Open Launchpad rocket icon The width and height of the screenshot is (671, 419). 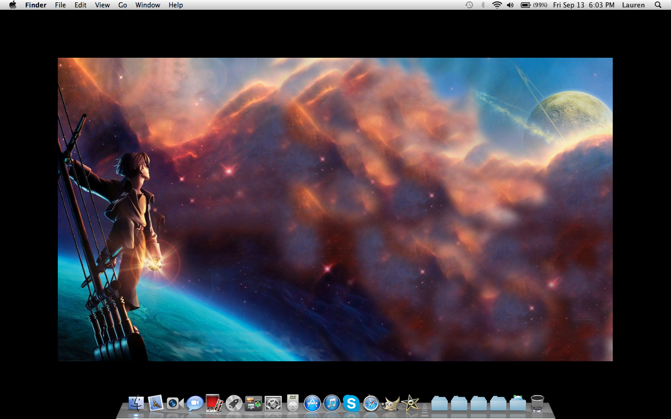234,403
